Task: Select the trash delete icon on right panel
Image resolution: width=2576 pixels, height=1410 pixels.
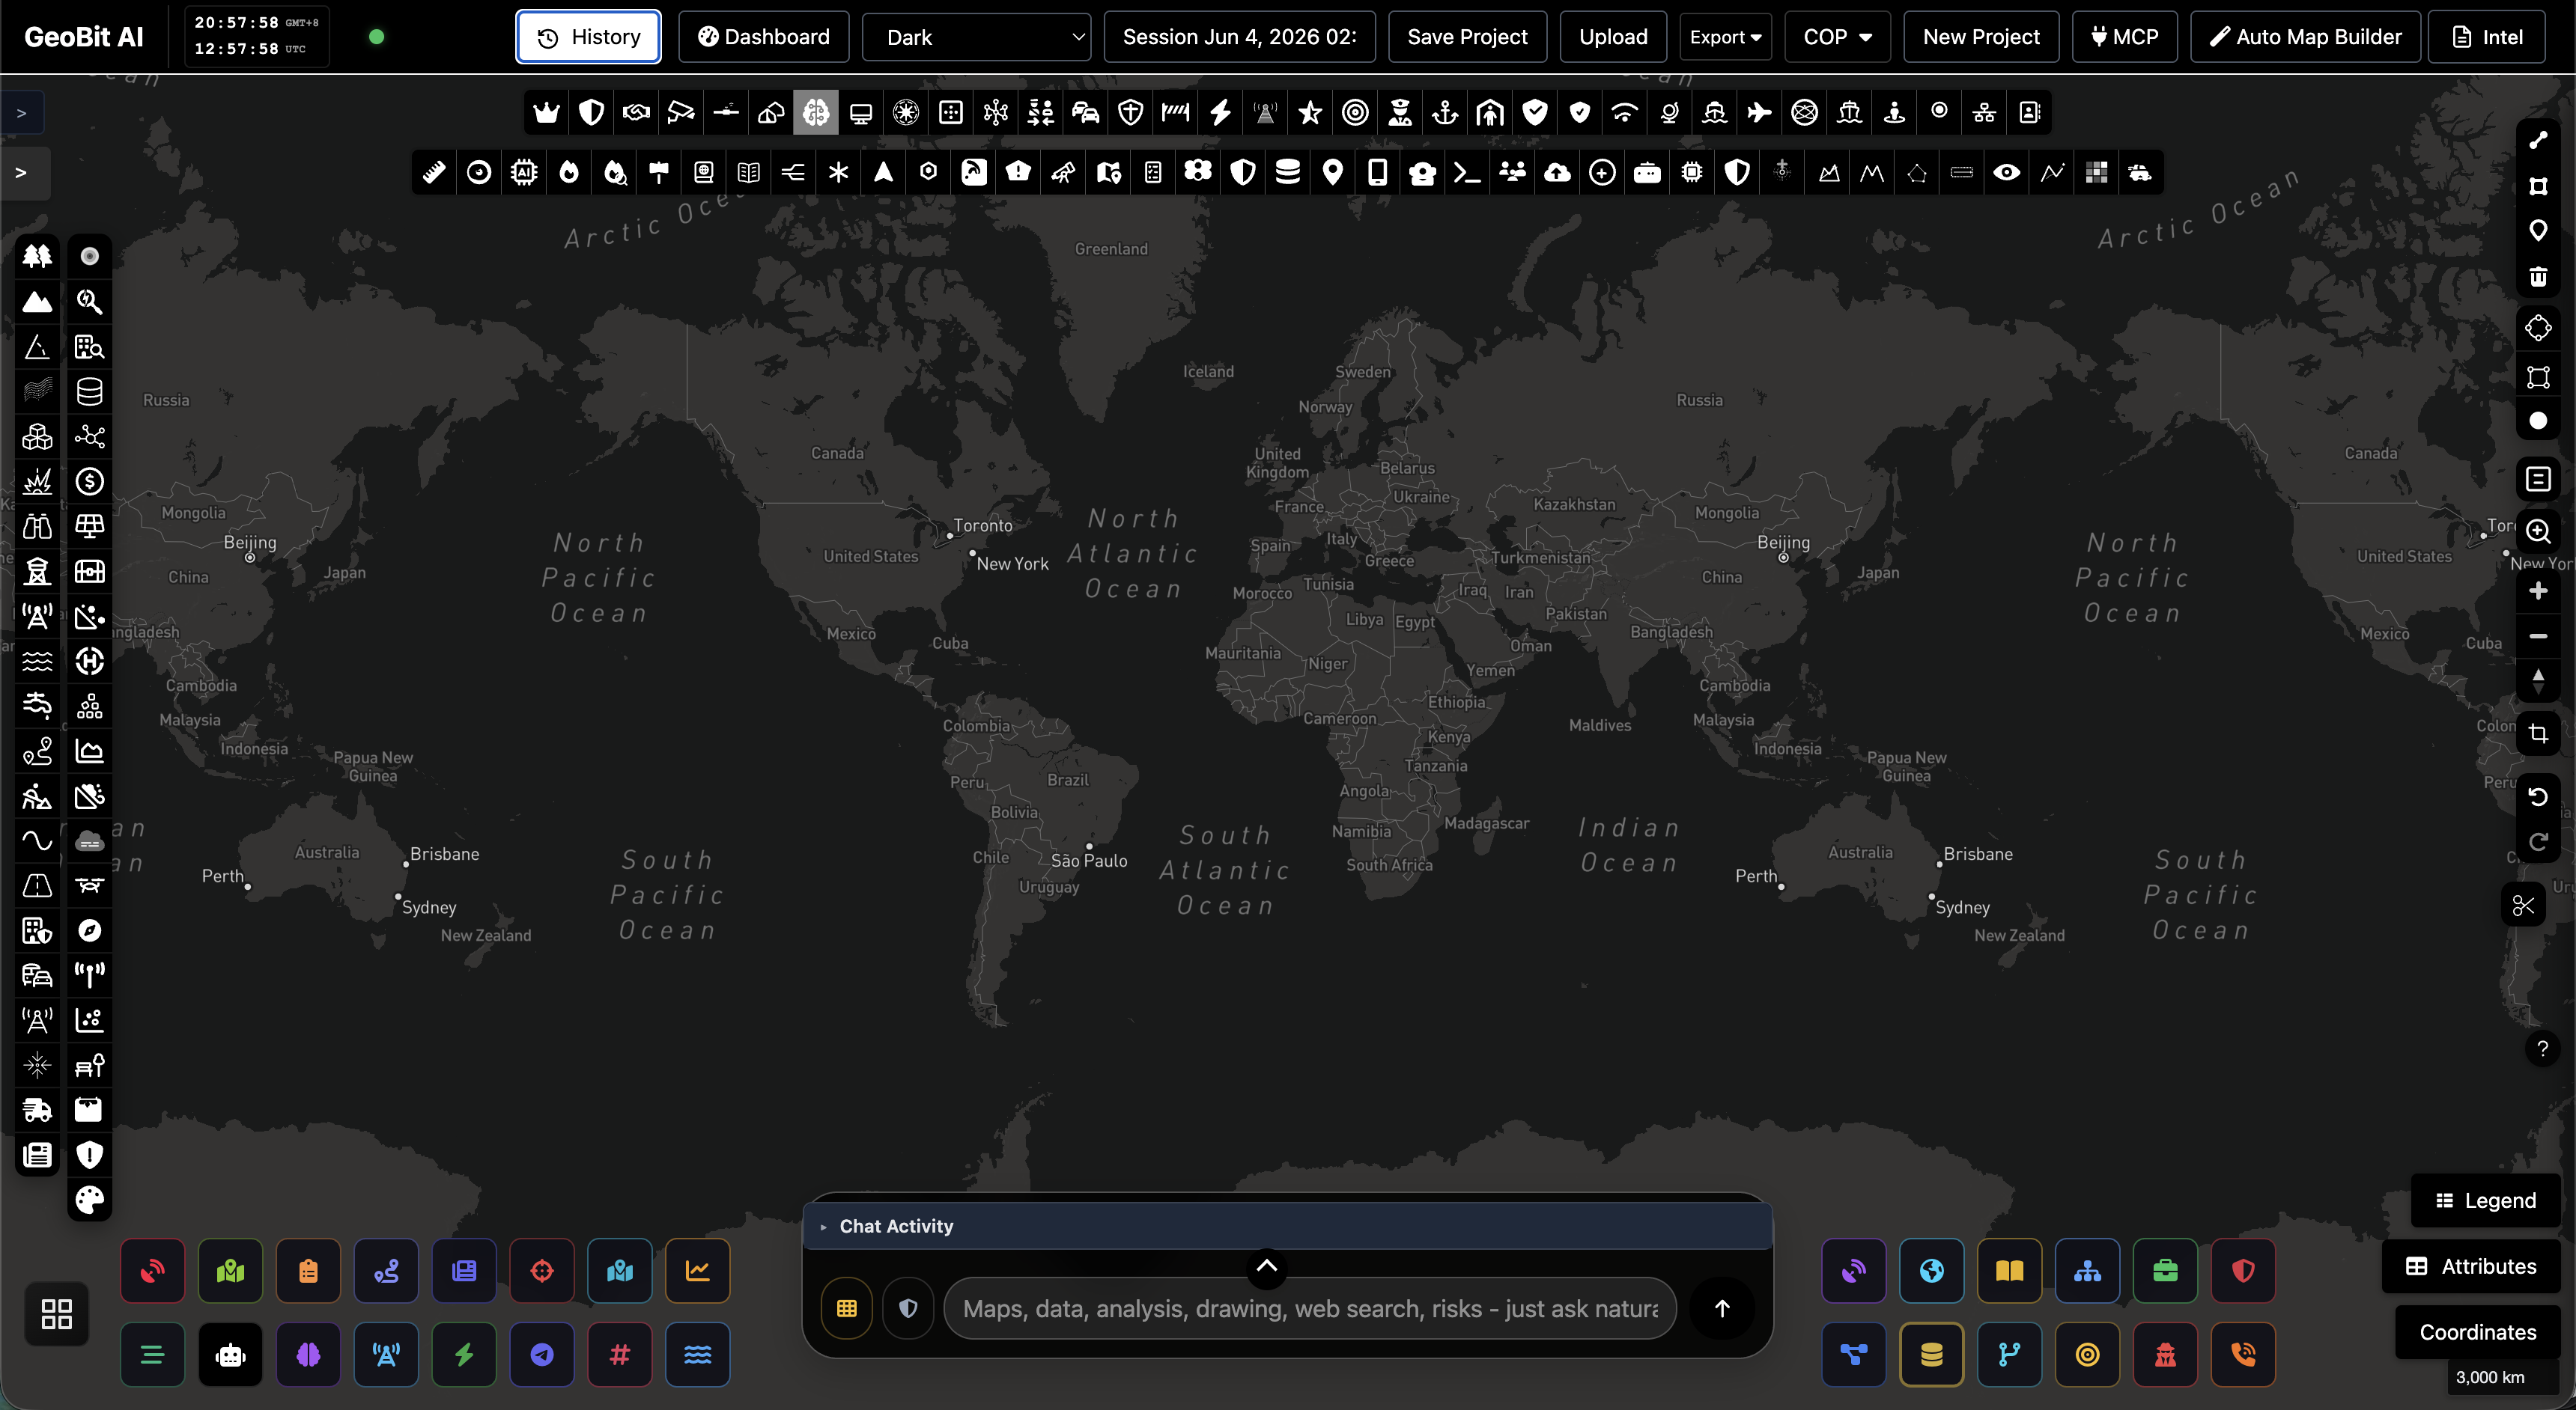Action: (x=2538, y=276)
